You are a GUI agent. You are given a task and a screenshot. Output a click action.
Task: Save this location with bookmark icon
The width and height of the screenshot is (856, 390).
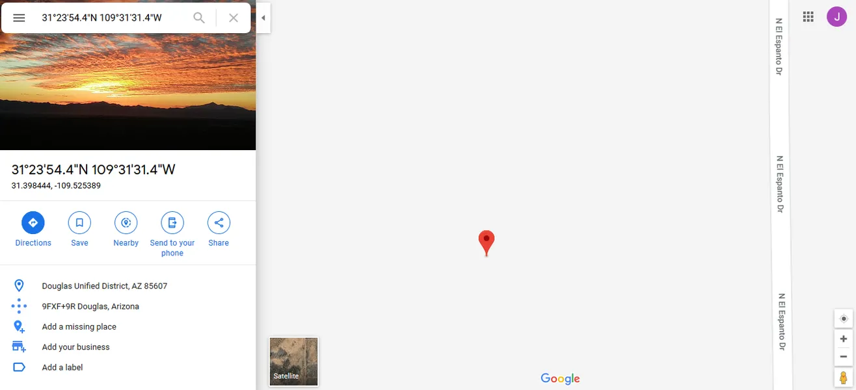[x=79, y=229]
